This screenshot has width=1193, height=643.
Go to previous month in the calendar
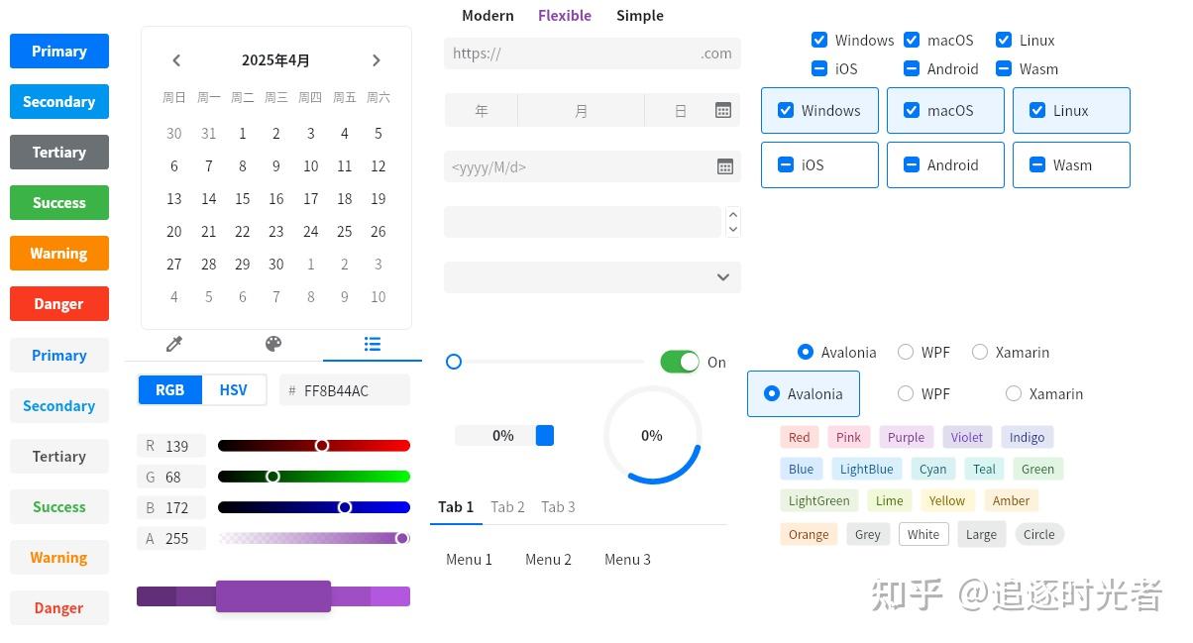tap(176, 60)
